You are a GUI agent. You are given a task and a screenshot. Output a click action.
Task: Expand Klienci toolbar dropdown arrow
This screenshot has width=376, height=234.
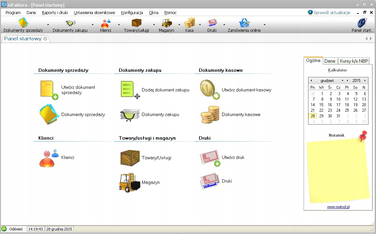pos(119,25)
